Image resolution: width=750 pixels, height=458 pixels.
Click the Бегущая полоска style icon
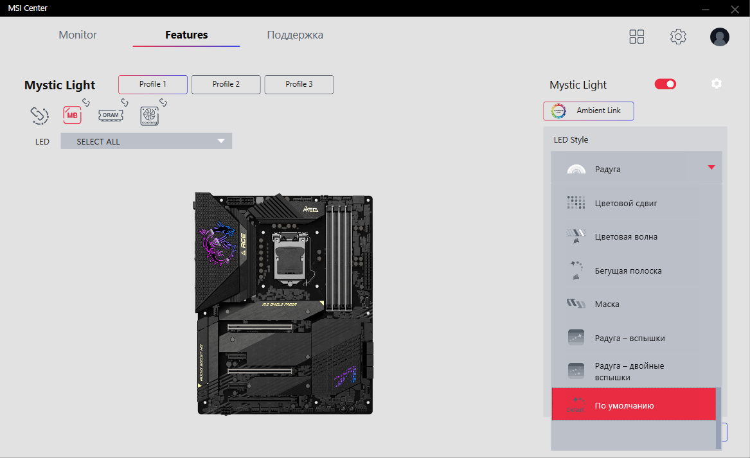(576, 270)
